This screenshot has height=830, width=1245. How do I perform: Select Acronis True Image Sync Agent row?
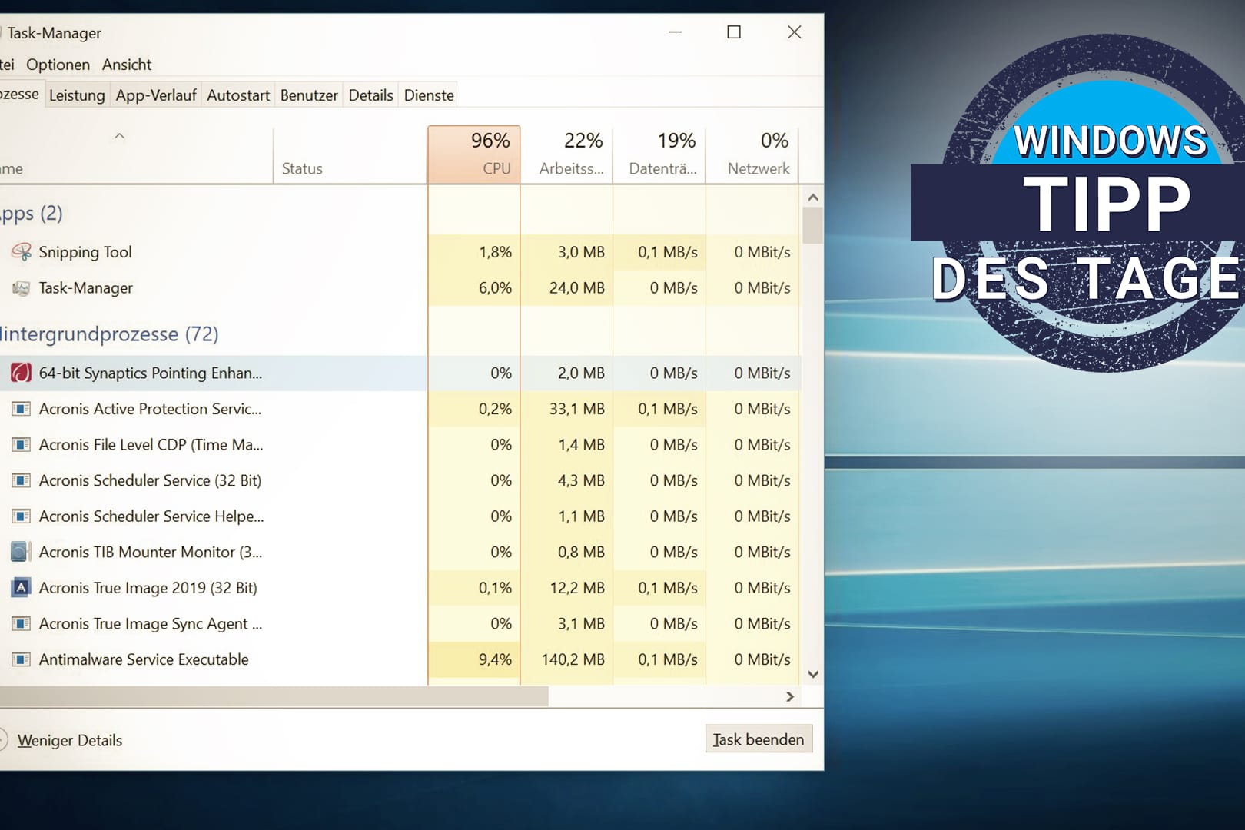pyautogui.click(x=400, y=623)
